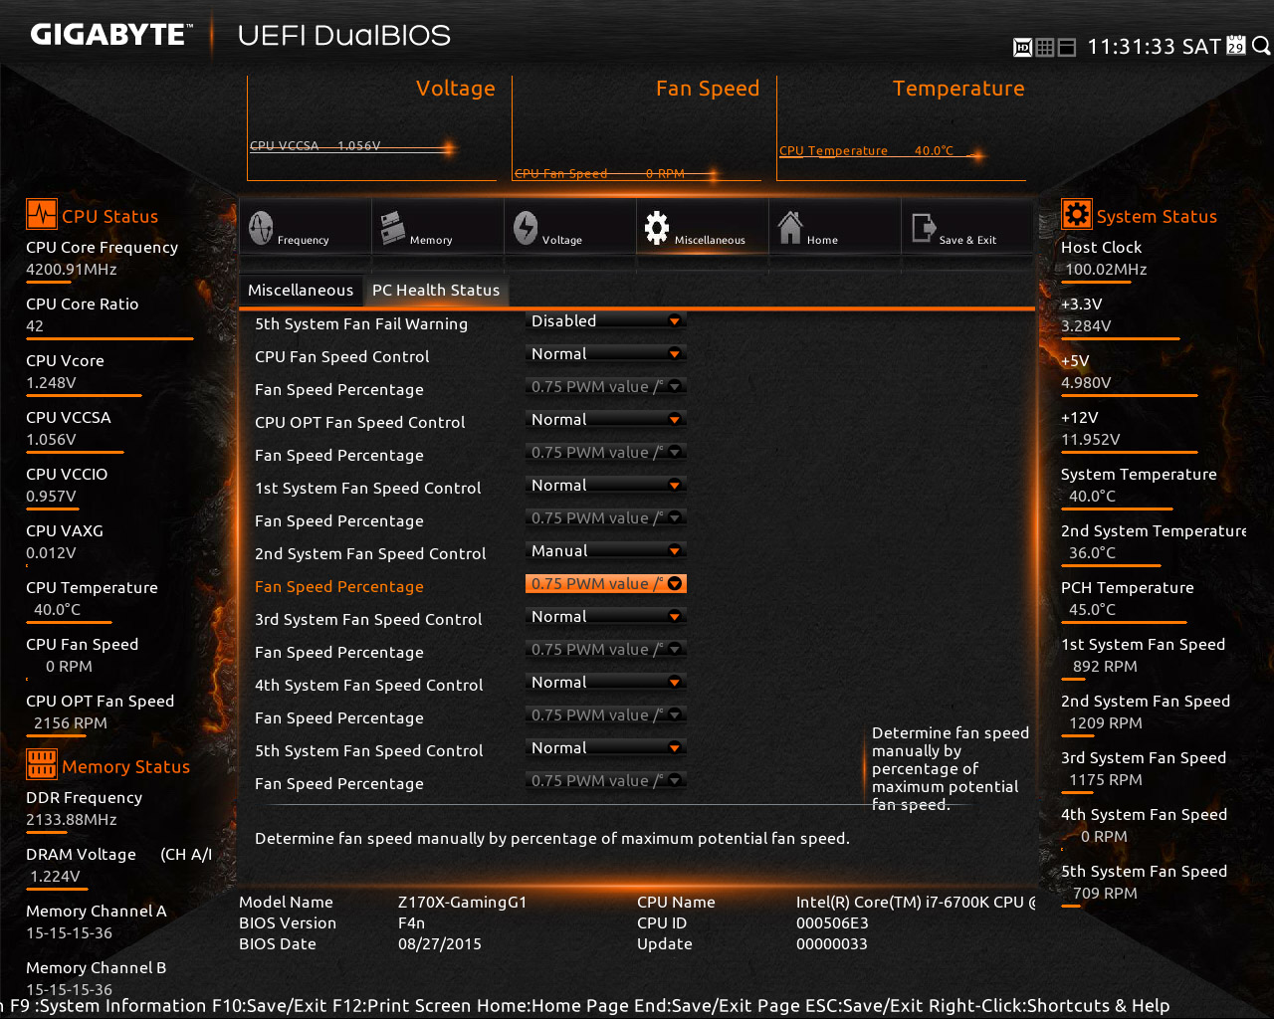Open the highlighted Fan Speed Percentage dropdown
This screenshot has width=1274, height=1019.
tap(606, 584)
